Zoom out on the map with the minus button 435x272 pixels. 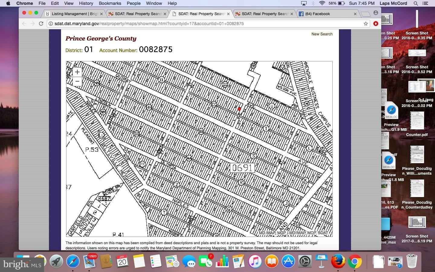(77, 82)
